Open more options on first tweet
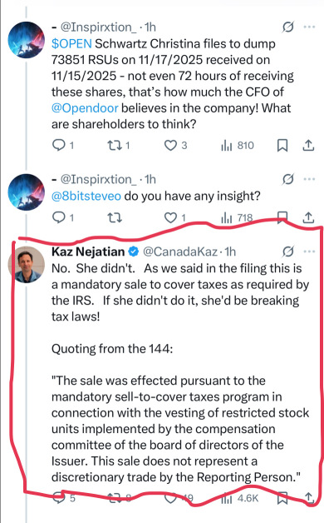Viewport: 324px width, 523px height. tap(309, 27)
